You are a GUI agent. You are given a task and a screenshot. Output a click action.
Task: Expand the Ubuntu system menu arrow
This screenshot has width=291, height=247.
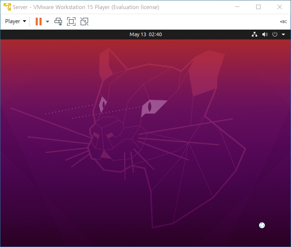[x=283, y=34]
